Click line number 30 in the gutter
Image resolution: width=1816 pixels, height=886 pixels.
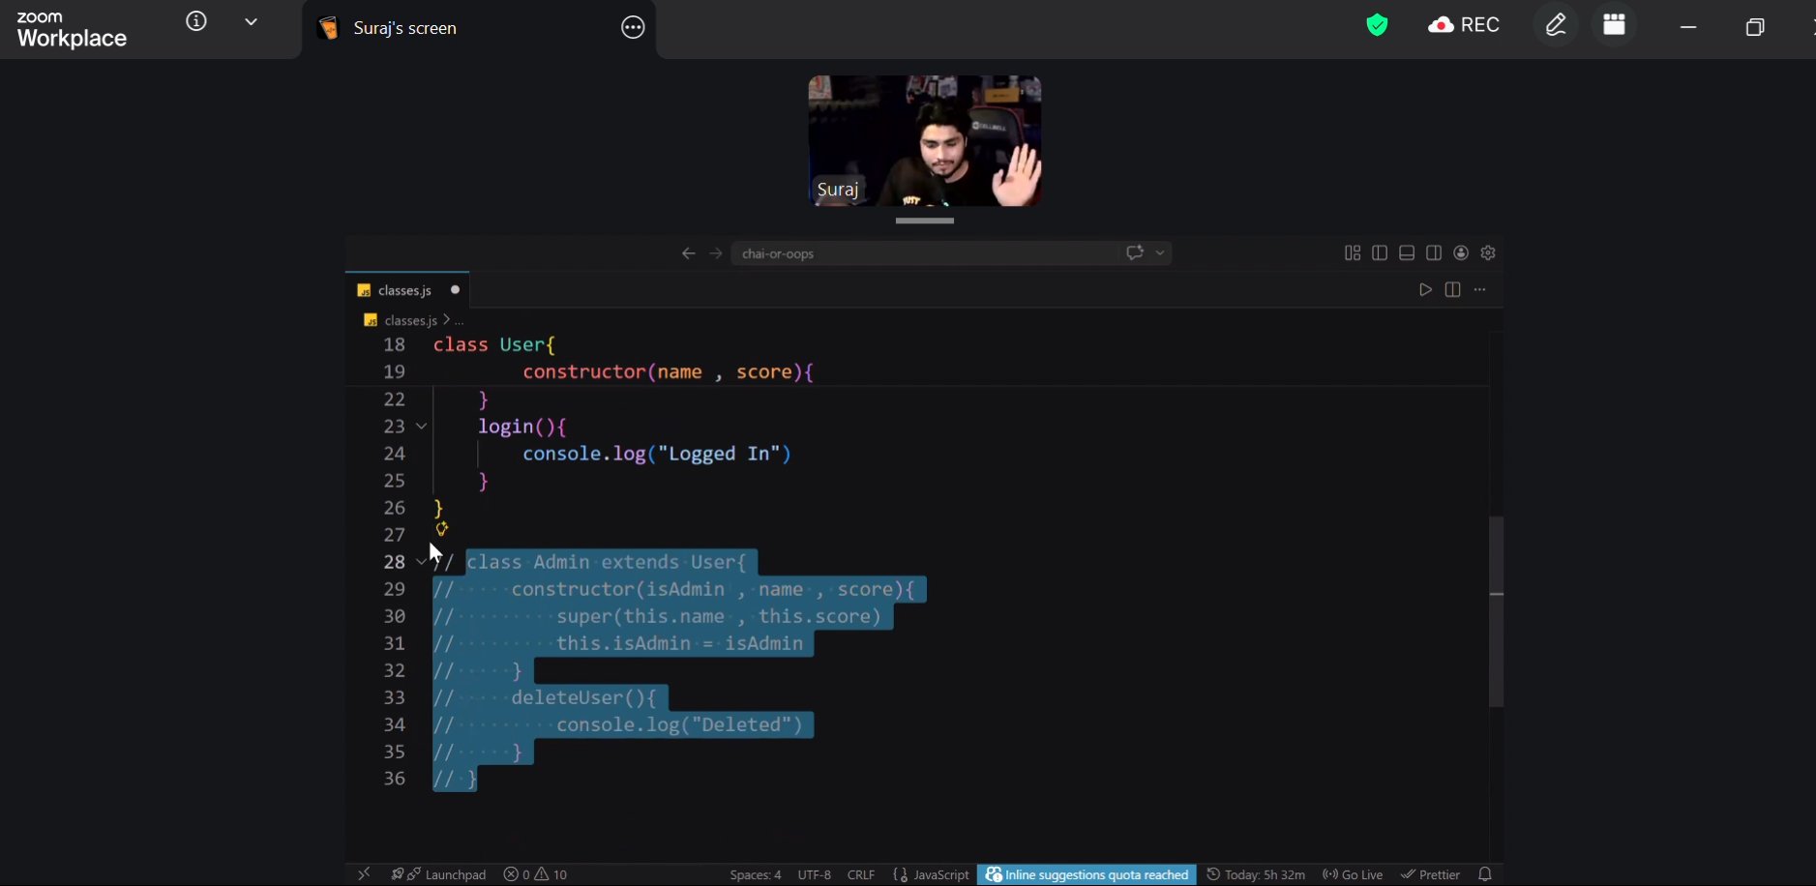tap(394, 616)
